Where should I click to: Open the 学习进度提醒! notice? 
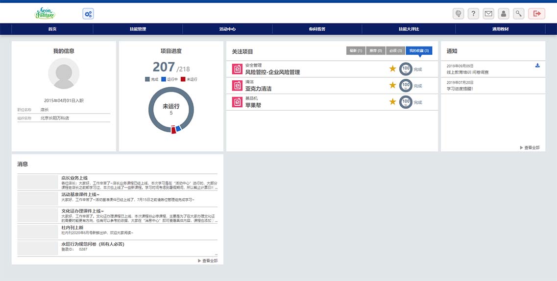[460, 89]
